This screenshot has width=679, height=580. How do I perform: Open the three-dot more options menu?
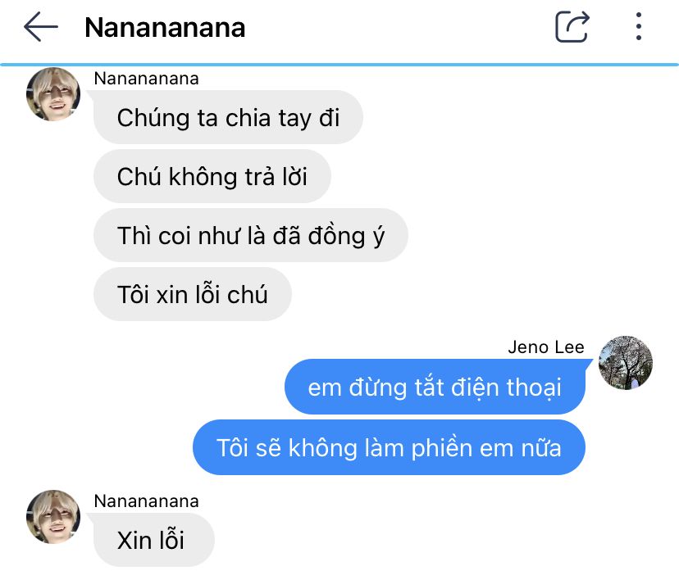pos(639,27)
